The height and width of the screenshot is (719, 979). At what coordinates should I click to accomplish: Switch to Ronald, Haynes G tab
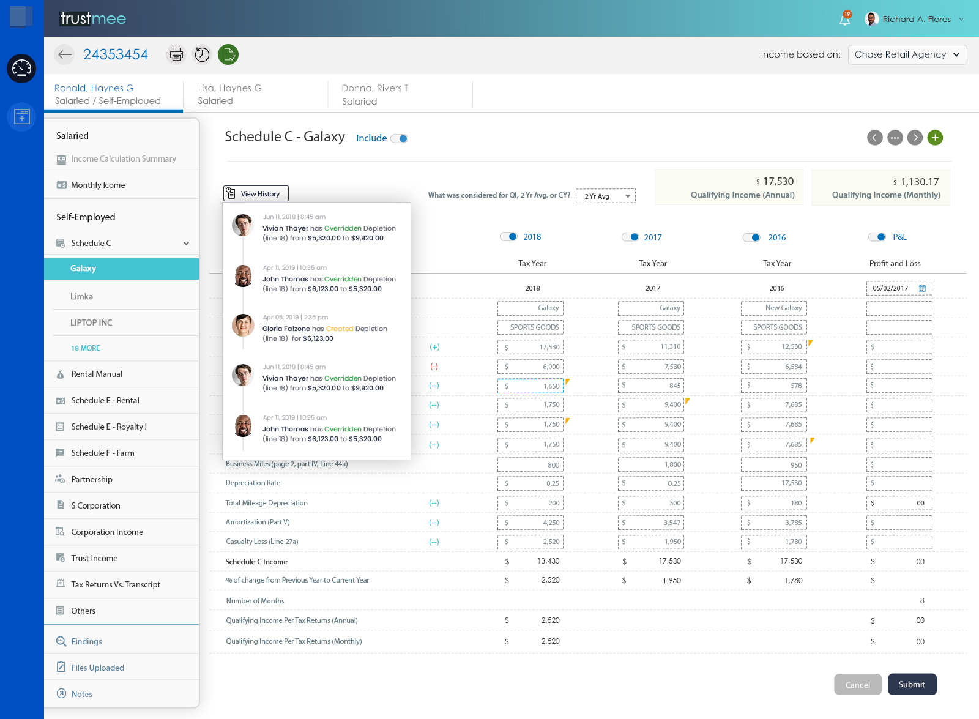[113, 94]
